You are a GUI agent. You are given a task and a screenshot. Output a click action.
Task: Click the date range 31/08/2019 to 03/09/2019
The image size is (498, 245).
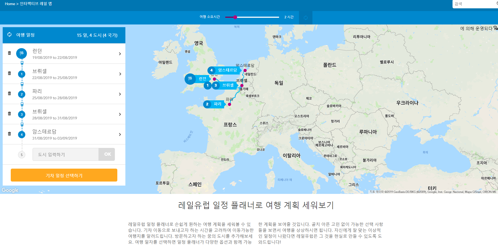55,138
